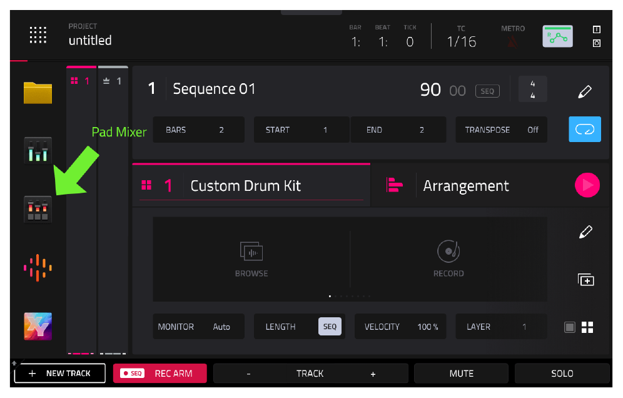
Task: Open the MONITOR Auto setting
Action: [199, 327]
